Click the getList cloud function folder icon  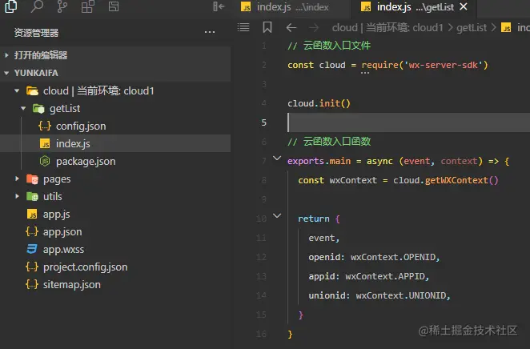(38, 108)
